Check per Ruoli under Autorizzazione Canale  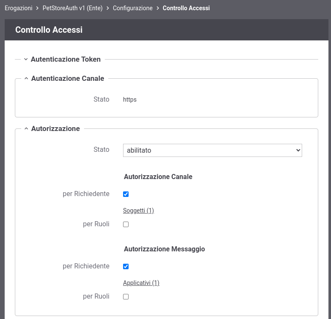(126, 224)
